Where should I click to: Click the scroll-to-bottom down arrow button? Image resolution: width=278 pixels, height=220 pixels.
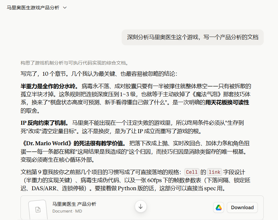coord(141,206)
